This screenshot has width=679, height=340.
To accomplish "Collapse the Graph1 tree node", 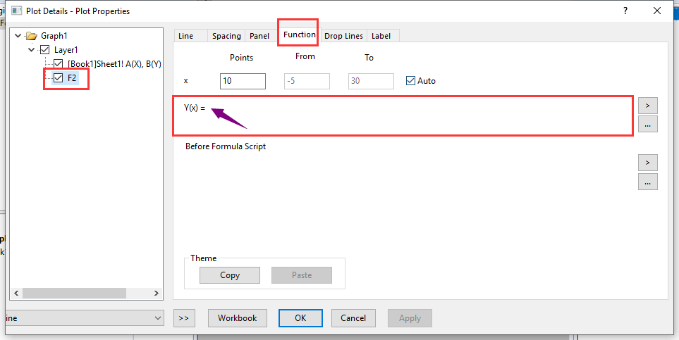I will (x=18, y=36).
